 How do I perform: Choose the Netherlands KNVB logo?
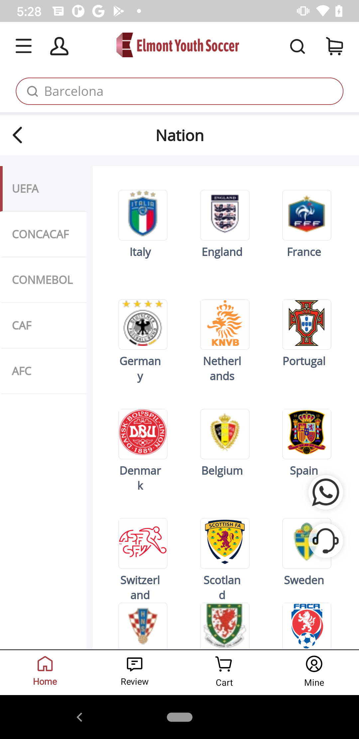point(225,325)
